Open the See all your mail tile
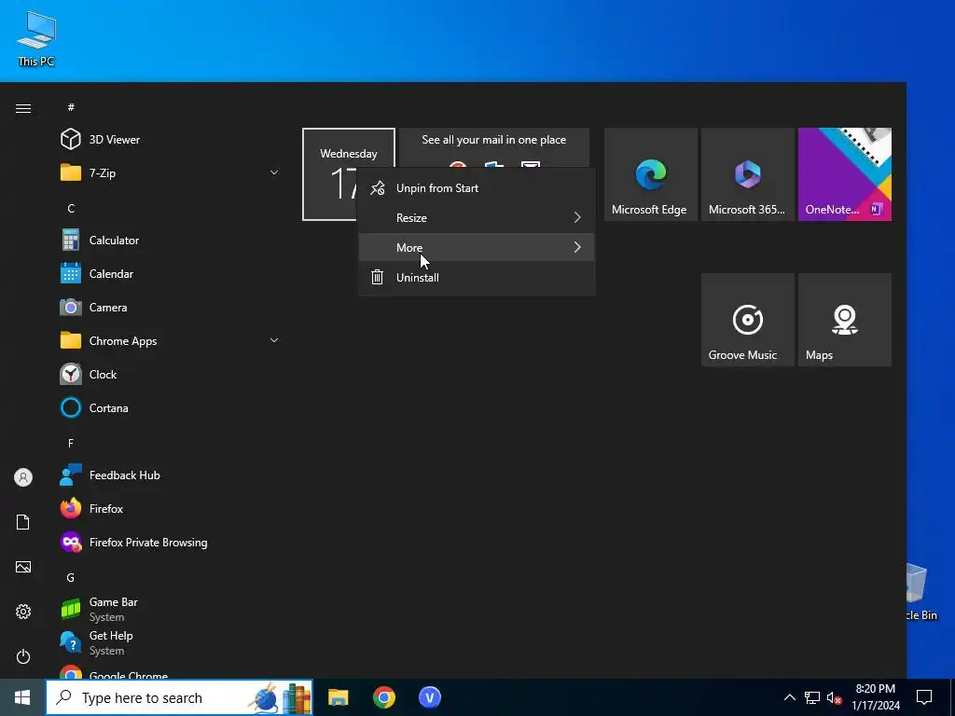 point(494,146)
